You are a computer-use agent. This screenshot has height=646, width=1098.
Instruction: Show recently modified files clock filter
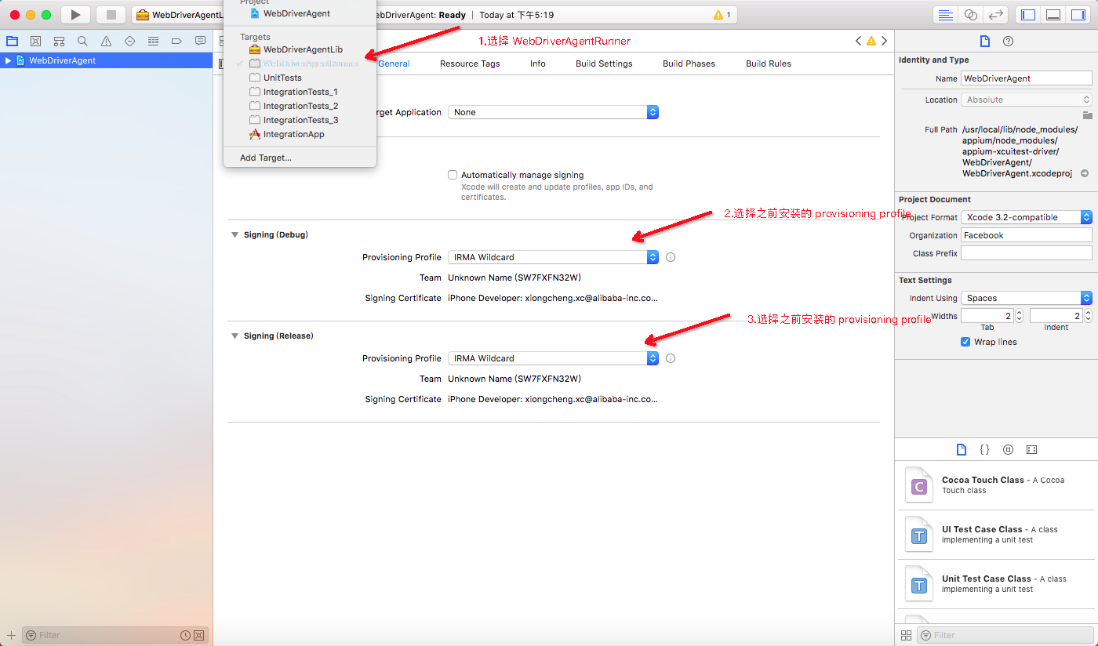(x=185, y=635)
